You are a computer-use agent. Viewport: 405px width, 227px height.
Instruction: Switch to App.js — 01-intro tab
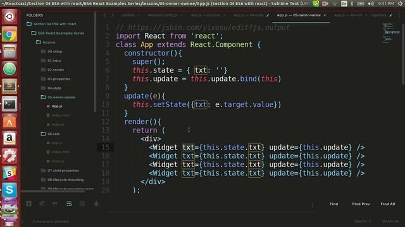point(206,15)
